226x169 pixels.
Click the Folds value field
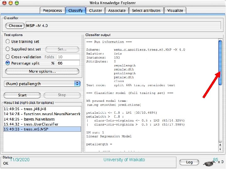coord(68,57)
